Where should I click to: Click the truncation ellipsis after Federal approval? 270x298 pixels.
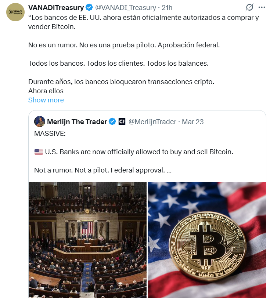(169, 170)
